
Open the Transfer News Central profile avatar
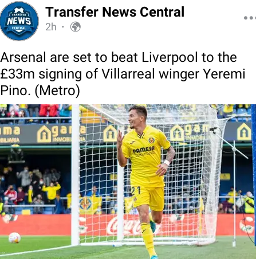[x=19, y=21]
